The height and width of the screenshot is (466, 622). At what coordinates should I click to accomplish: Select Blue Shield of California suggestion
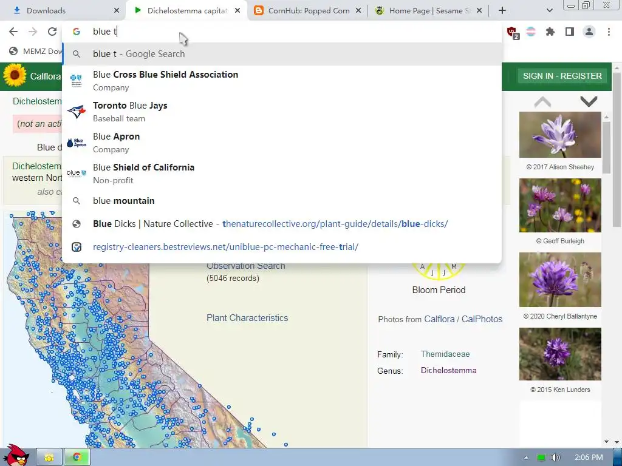pos(282,174)
